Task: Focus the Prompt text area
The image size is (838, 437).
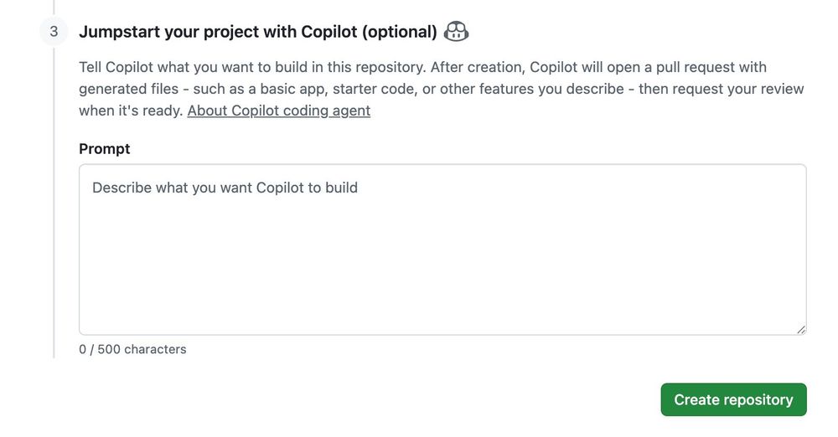Action: [x=442, y=249]
